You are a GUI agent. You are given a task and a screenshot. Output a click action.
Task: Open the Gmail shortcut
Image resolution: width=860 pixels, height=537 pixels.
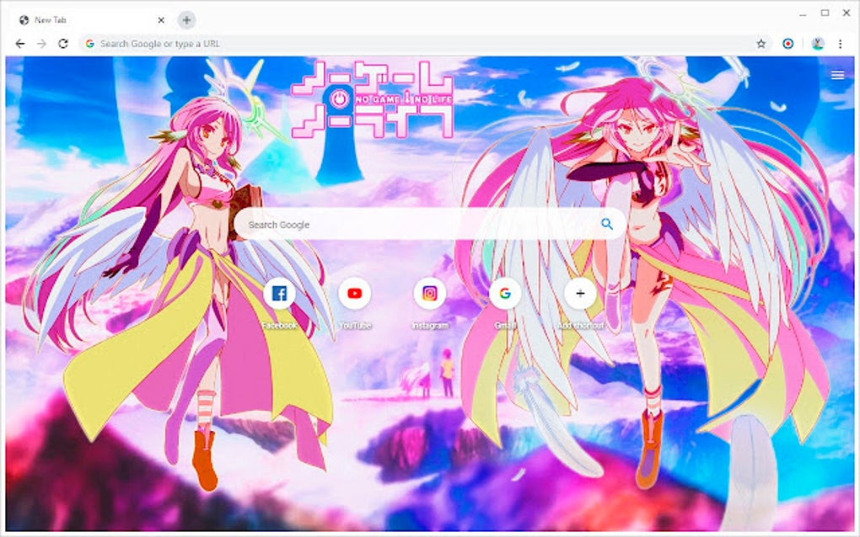[x=504, y=294]
